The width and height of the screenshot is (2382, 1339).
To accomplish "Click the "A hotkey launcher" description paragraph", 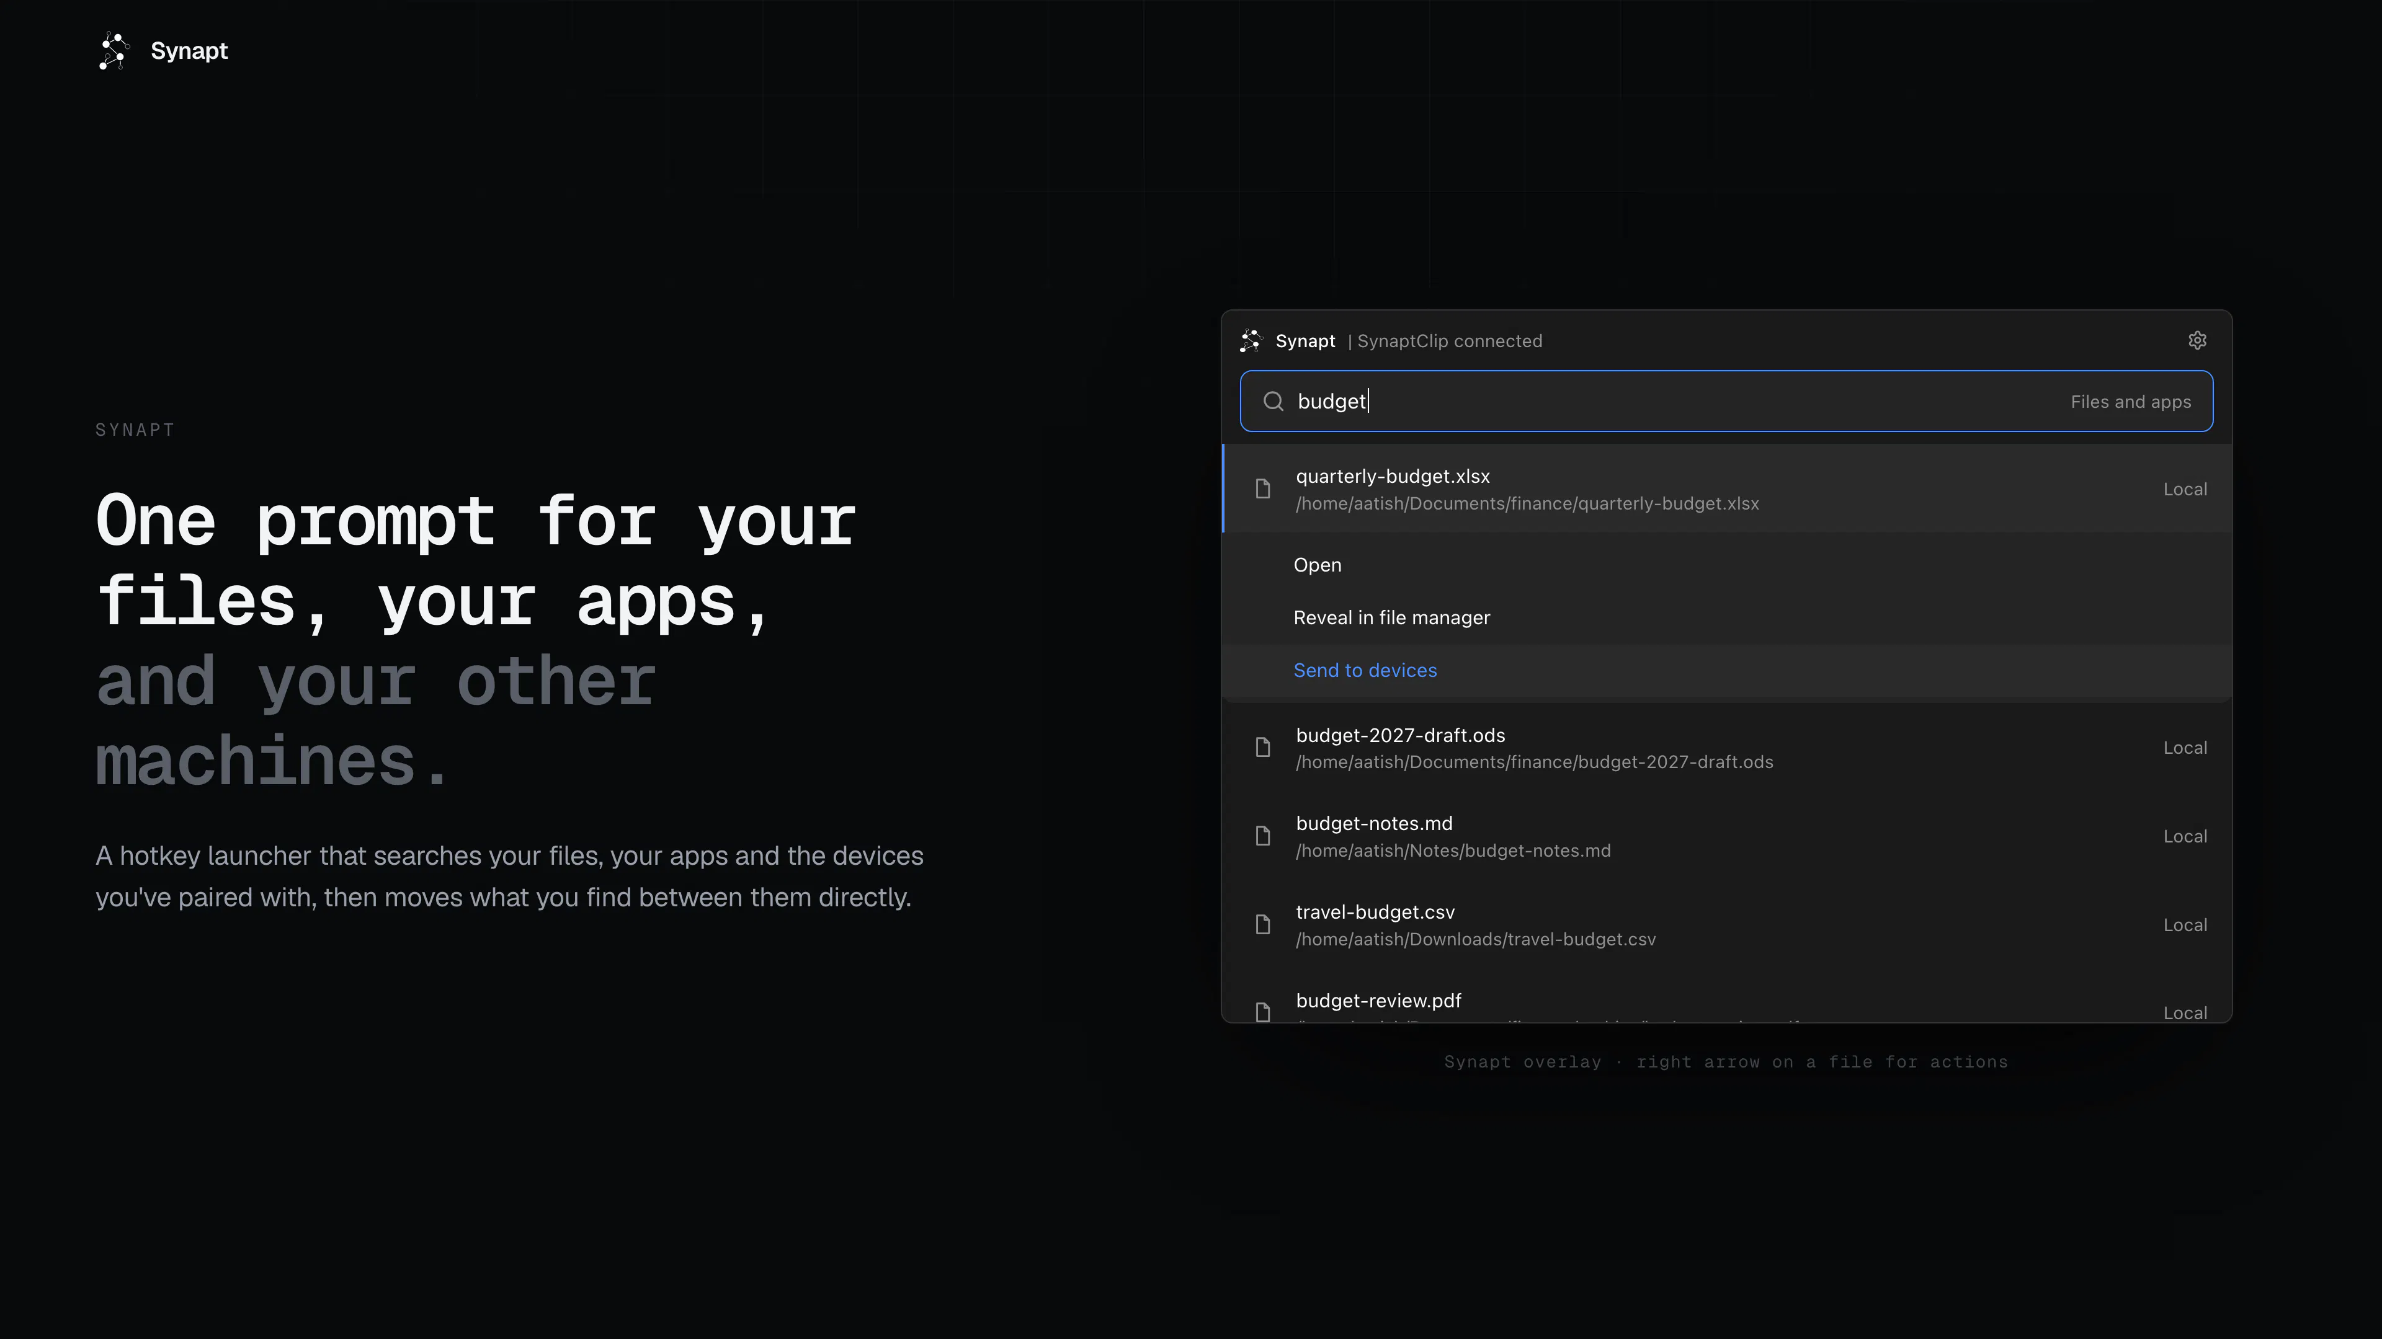I will click(509, 876).
